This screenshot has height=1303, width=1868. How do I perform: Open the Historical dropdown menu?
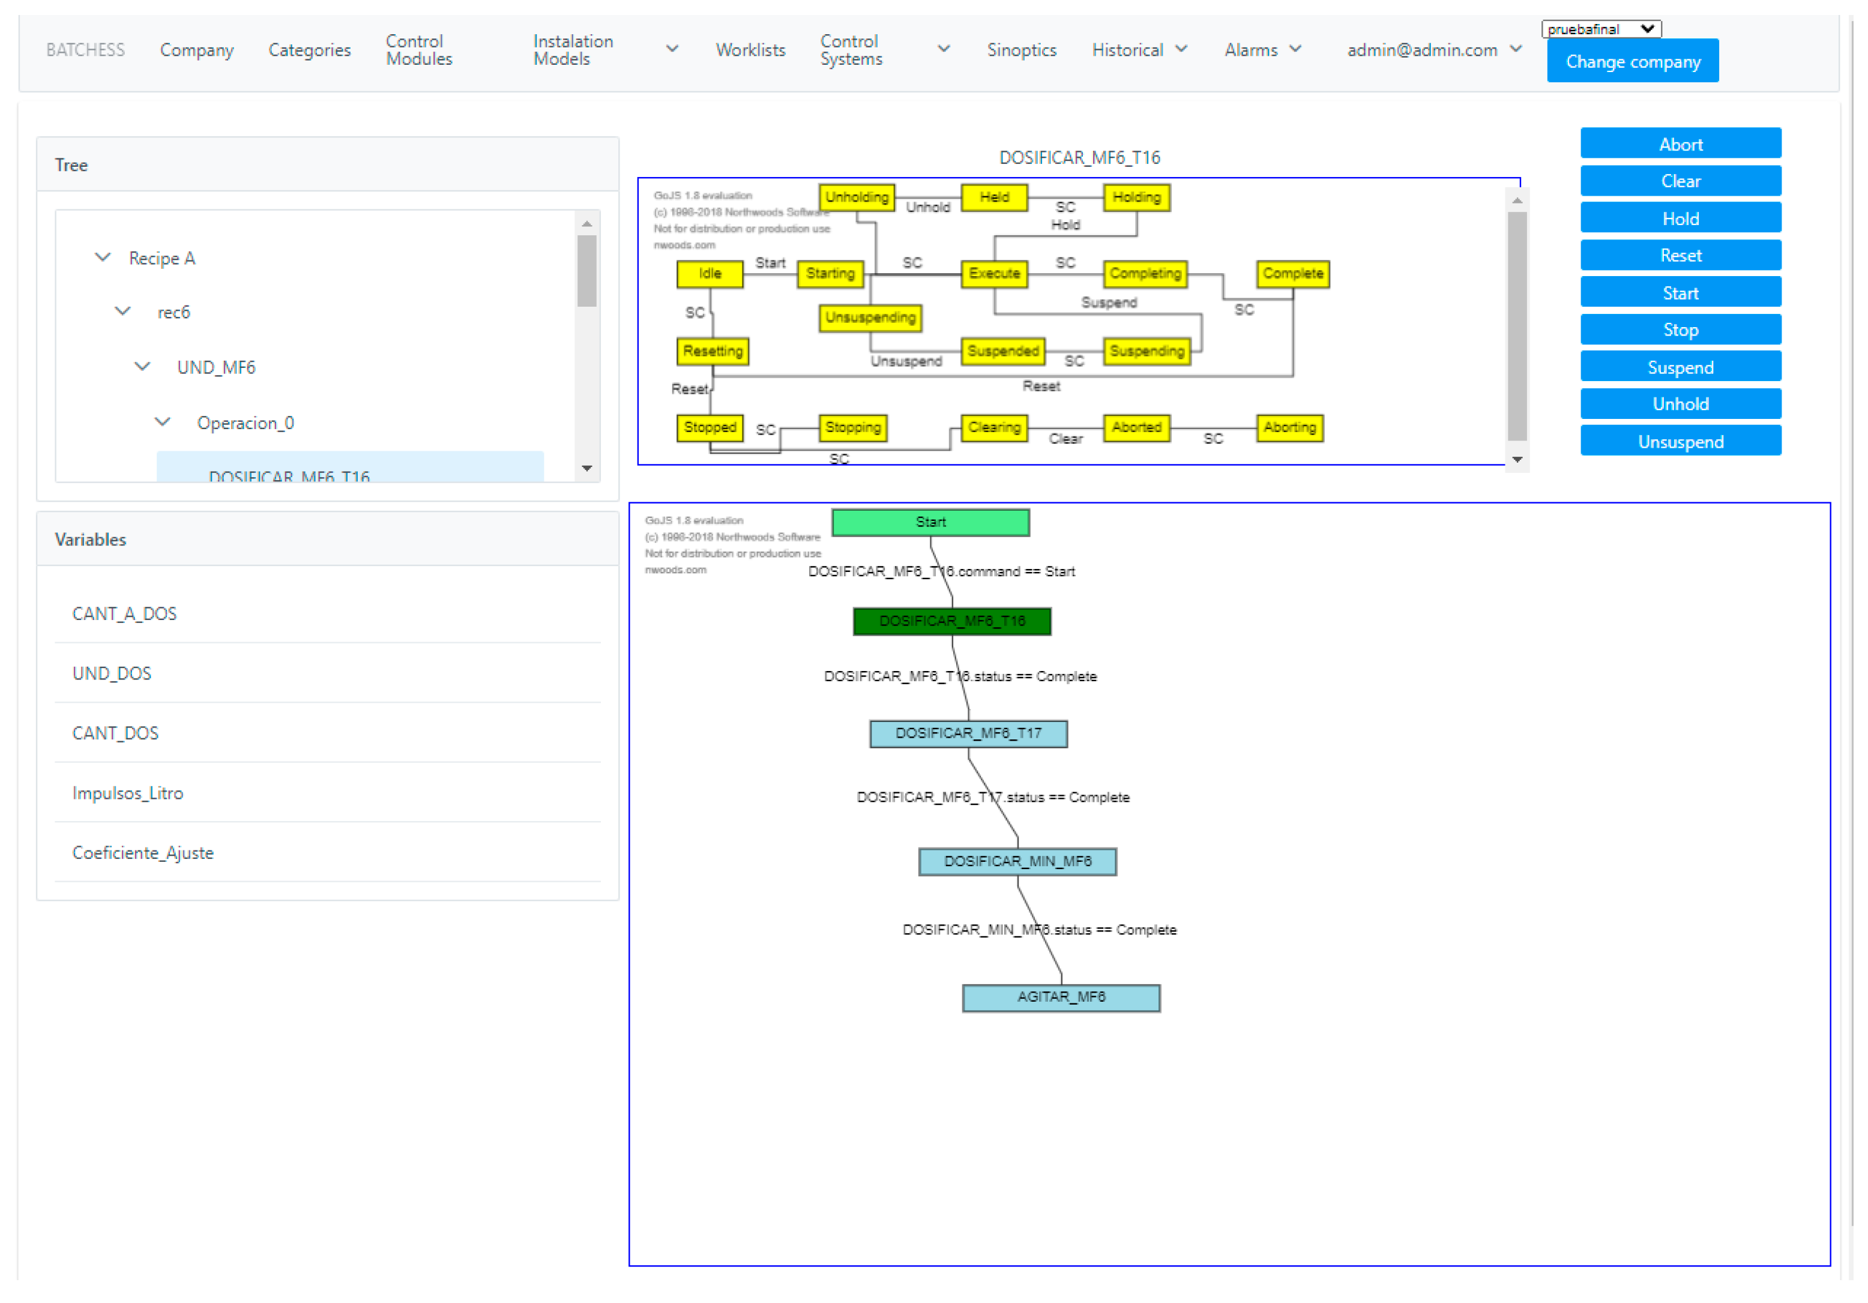(1138, 50)
